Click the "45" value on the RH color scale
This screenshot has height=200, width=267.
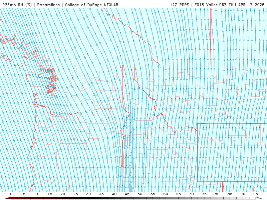click(127, 194)
